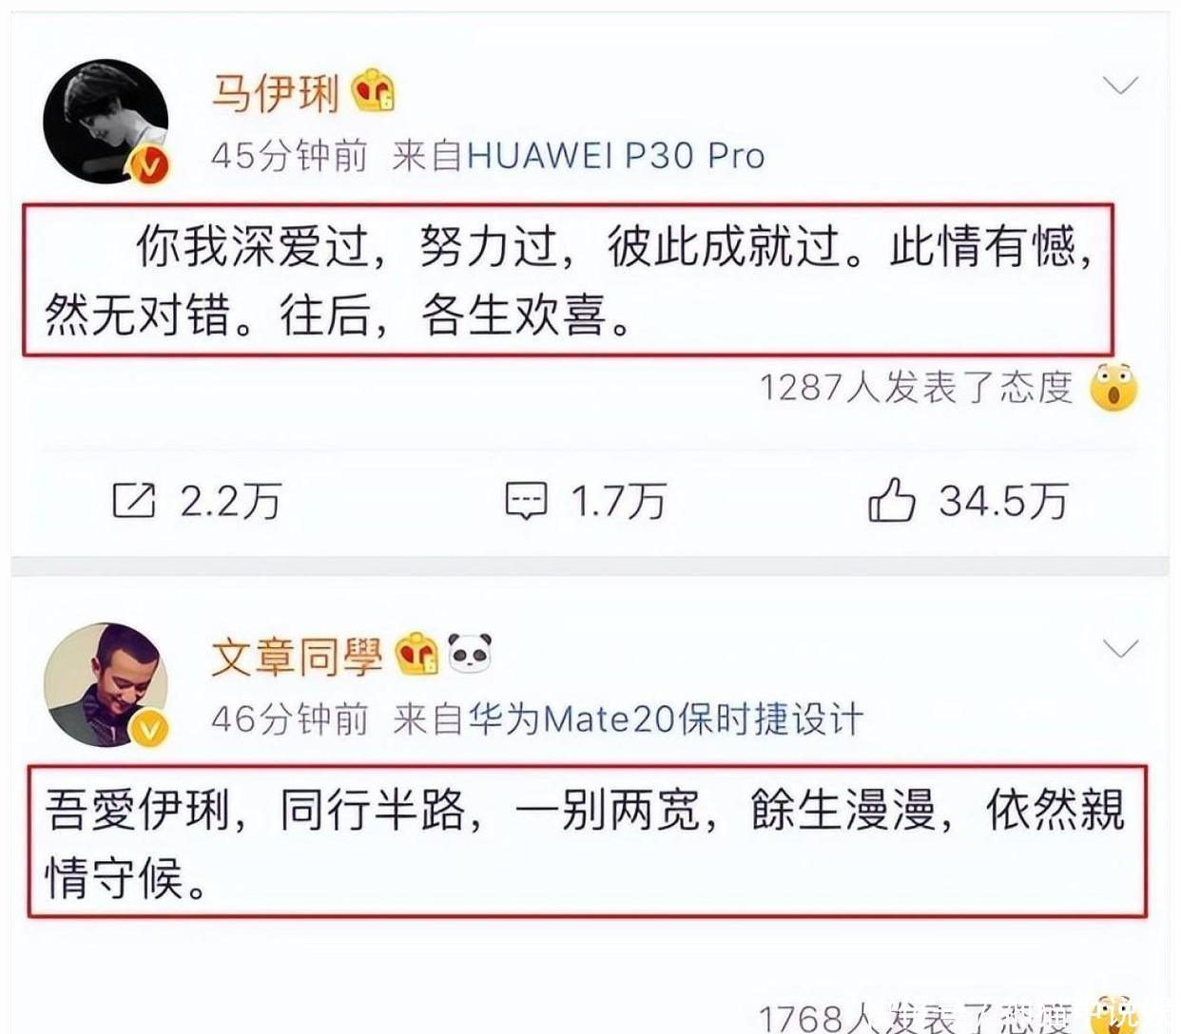Open the 1768人发表了态度 attitudes link
The width and height of the screenshot is (1181, 1034).
click(x=916, y=1017)
